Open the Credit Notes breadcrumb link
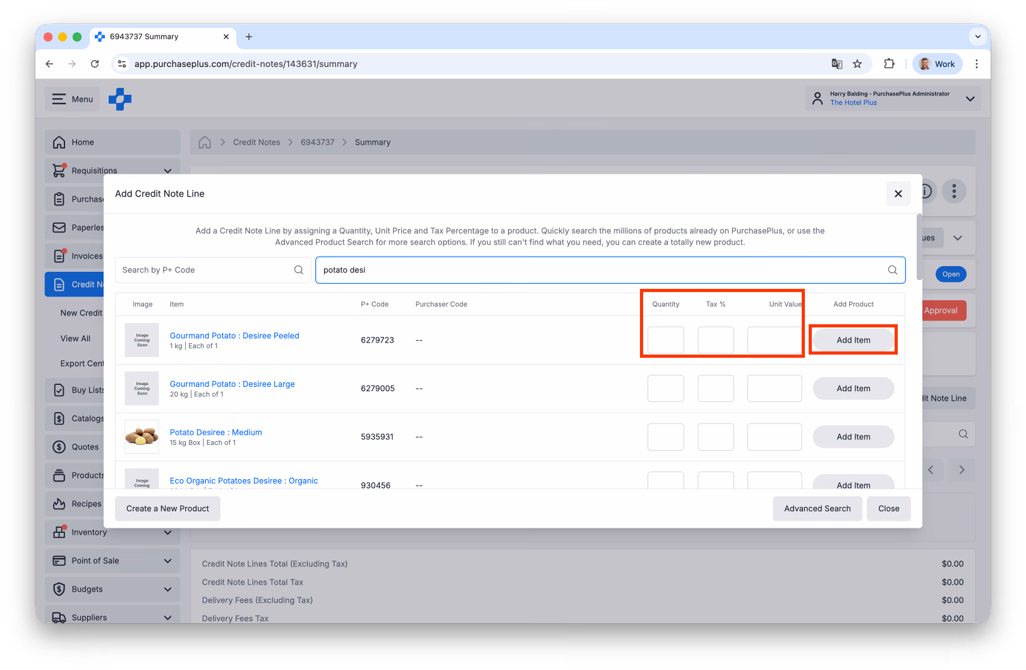Screen dimensions: 1026x670 coord(256,142)
